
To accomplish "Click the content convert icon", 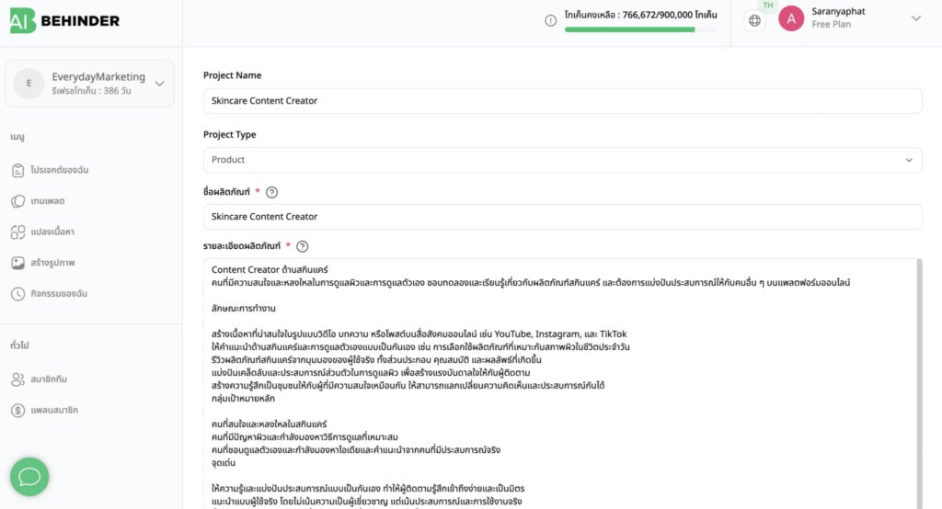I will [x=18, y=232].
